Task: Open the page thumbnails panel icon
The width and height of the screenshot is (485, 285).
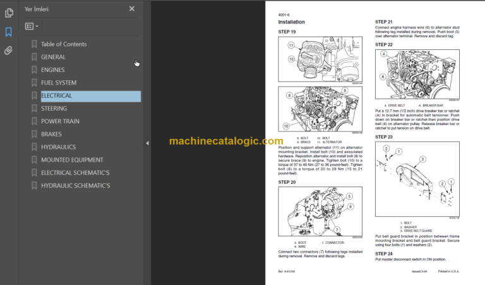Action: tap(9, 13)
